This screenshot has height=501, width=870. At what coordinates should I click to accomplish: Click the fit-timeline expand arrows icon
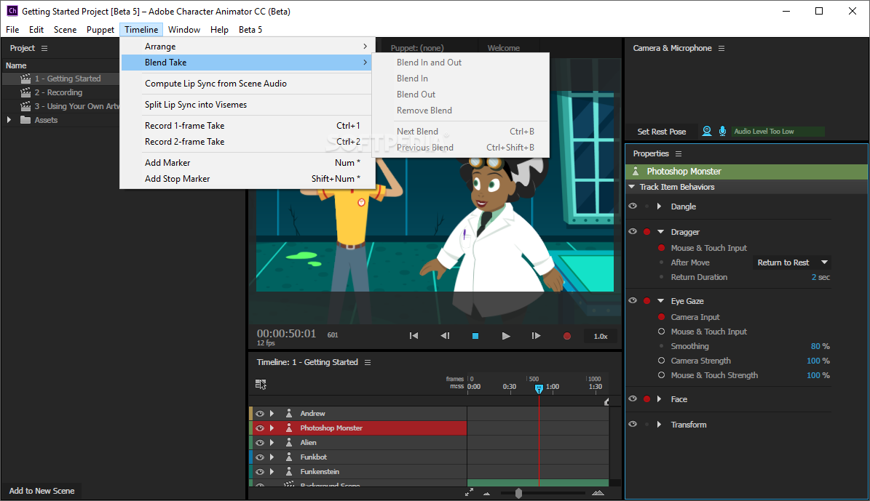coord(470,492)
